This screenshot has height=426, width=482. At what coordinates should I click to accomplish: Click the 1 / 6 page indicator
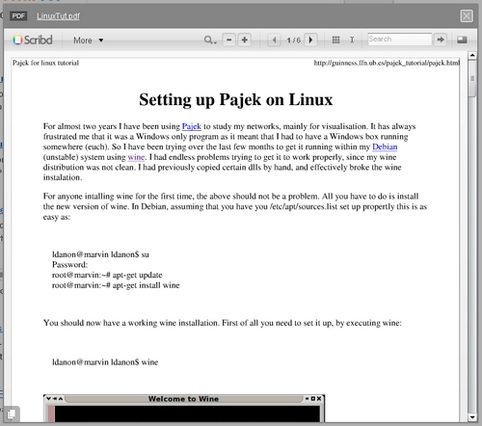293,40
